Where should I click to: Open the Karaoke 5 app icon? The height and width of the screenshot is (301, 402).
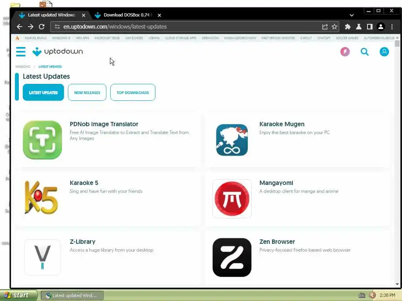click(41, 198)
